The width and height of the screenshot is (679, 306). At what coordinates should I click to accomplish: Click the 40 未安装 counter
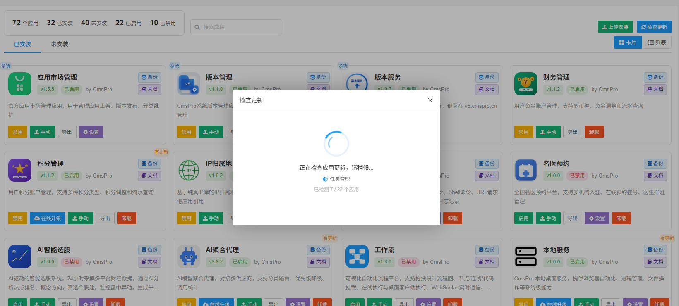click(x=94, y=23)
